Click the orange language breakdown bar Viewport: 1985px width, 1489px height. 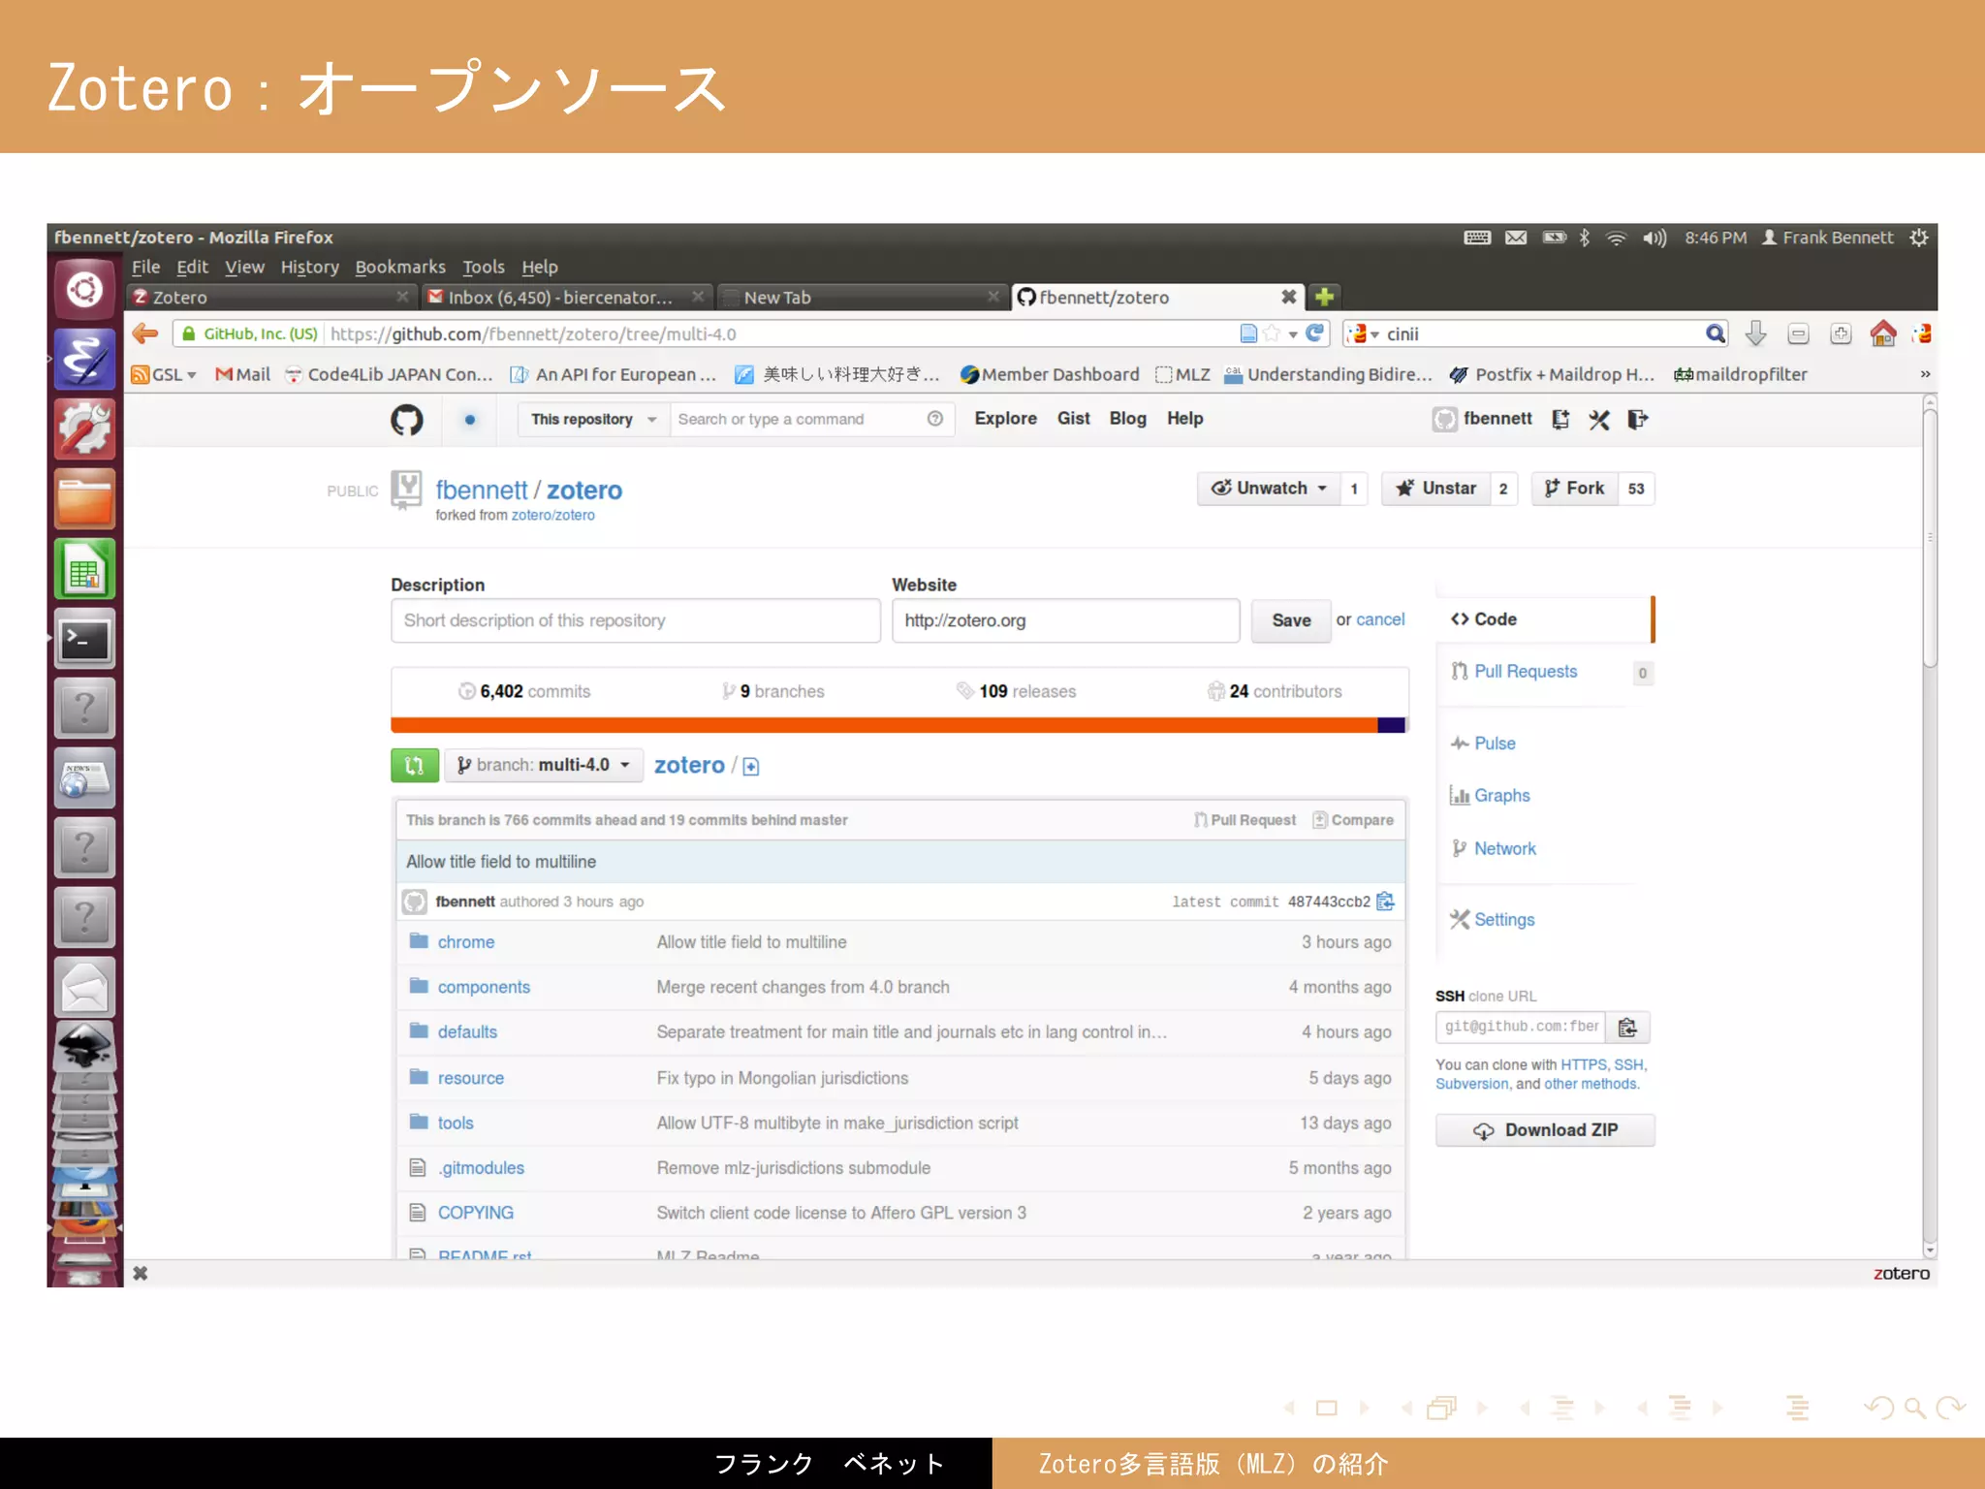click(x=884, y=725)
